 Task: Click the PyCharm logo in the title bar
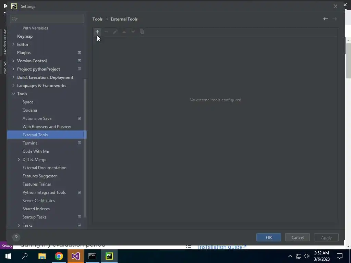pos(14,6)
